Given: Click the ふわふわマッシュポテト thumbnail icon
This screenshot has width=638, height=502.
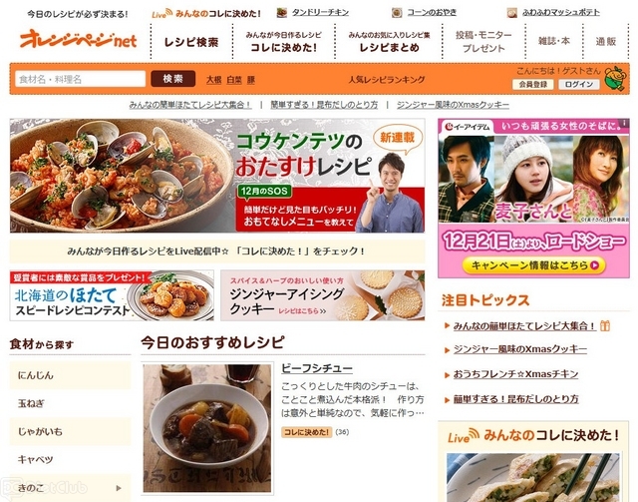Looking at the screenshot, I should [511, 13].
